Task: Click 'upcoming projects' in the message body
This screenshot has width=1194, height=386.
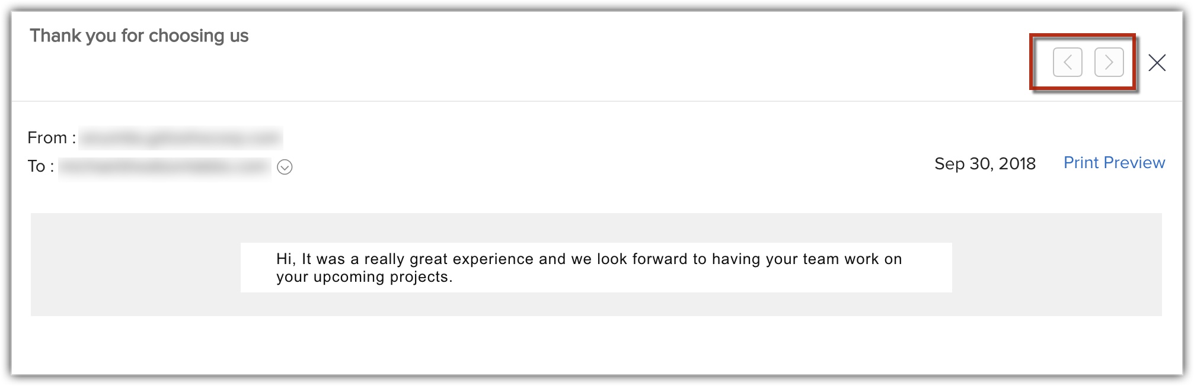Action: (x=382, y=277)
